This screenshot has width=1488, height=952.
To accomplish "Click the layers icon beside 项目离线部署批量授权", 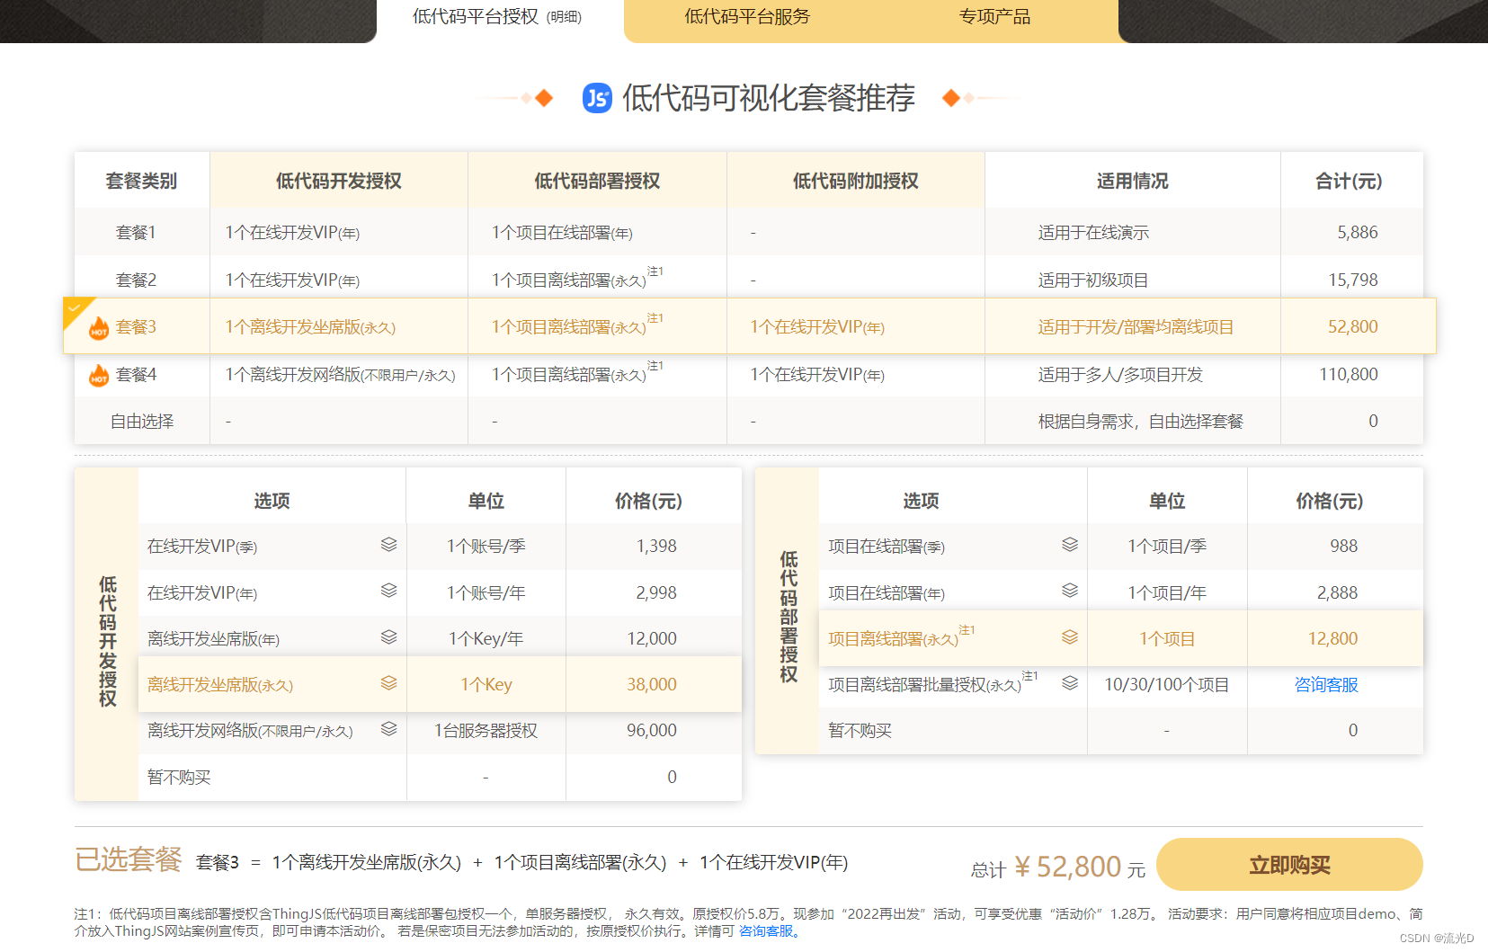I will click(x=1070, y=683).
